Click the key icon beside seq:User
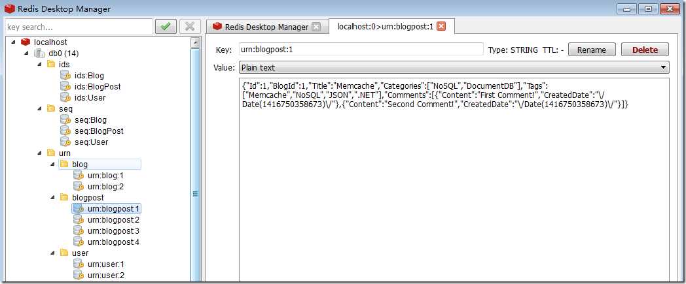 [x=65, y=142]
